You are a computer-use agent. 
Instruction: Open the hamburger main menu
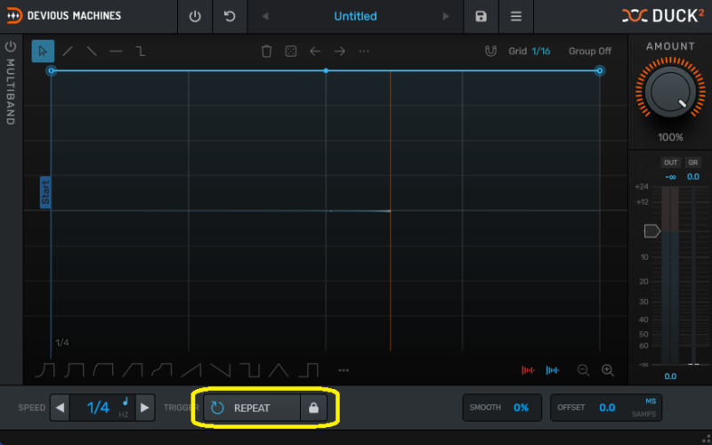516,17
